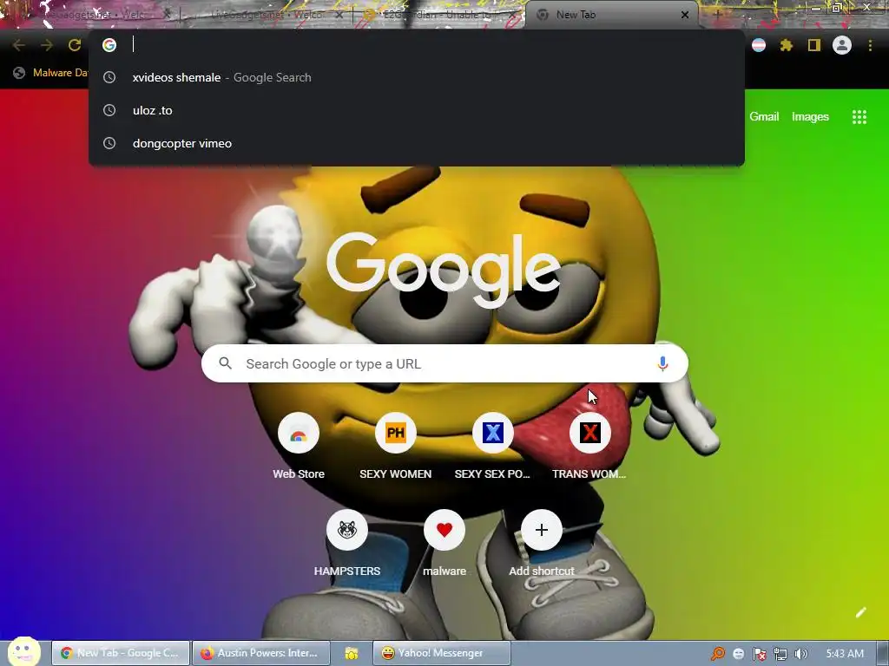The image size is (889, 666).
Task: Switch to the New Tab browser tab
Action: click(x=612, y=16)
